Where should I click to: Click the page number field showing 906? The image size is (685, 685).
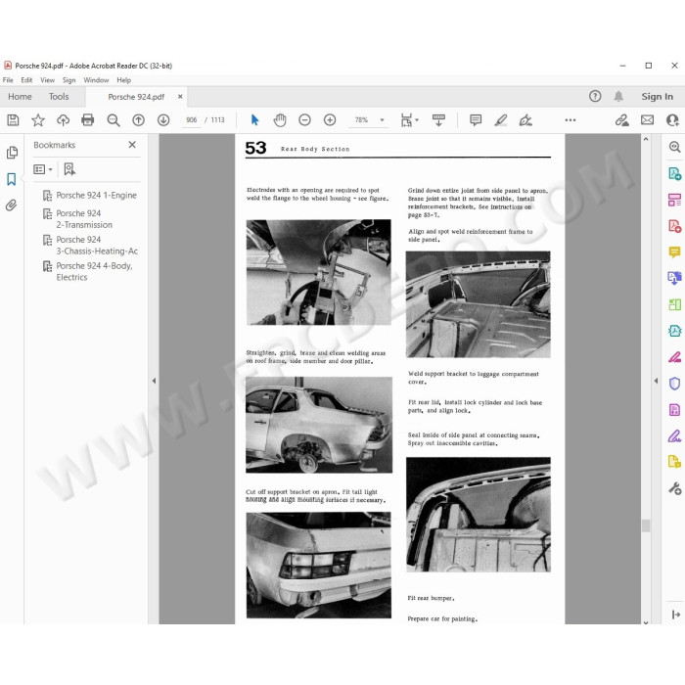point(191,120)
